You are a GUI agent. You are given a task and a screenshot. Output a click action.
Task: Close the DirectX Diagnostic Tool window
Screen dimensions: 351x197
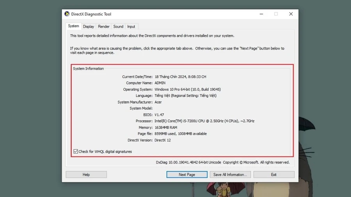(x=291, y=14)
